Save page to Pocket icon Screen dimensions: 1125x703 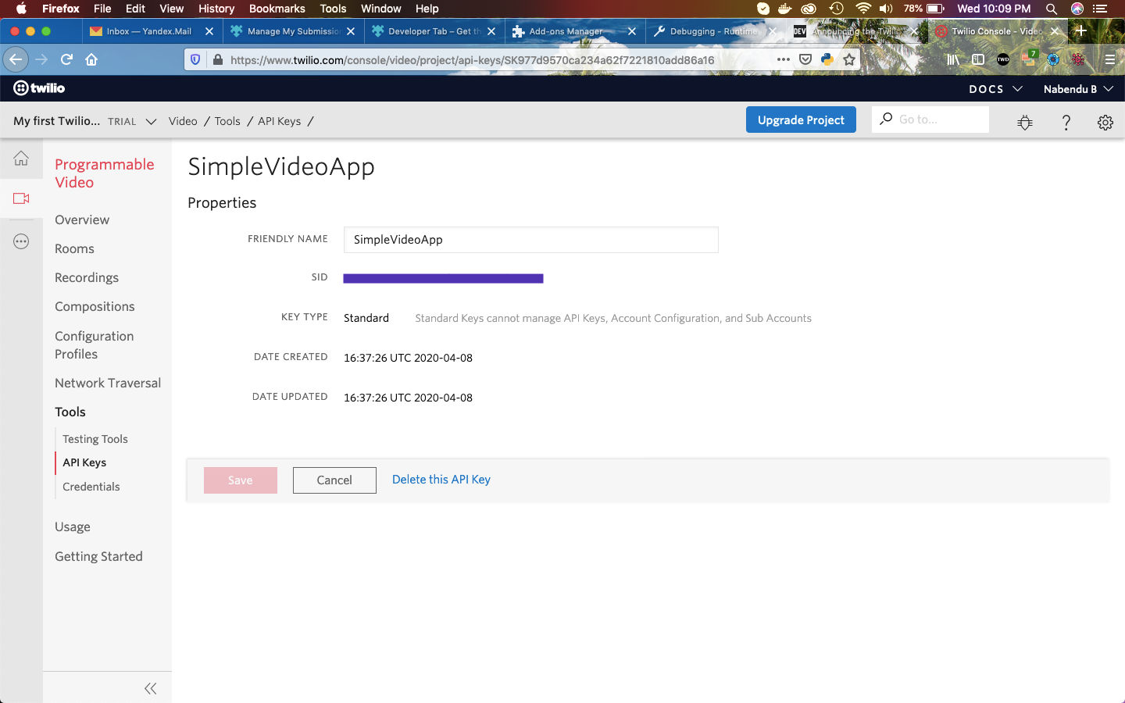tap(805, 59)
